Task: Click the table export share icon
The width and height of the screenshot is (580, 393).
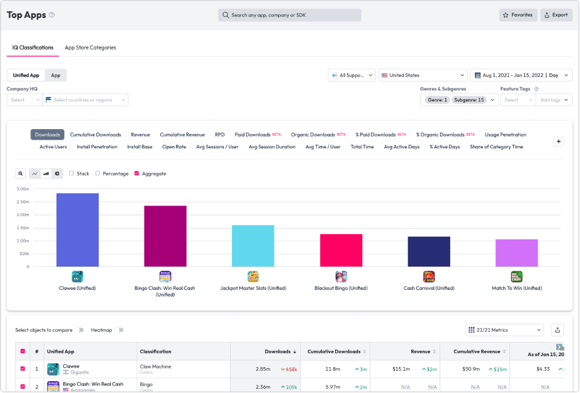Action: 558,330
